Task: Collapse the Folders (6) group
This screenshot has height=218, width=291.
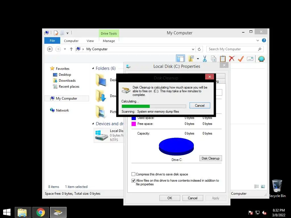Action: 93,68
